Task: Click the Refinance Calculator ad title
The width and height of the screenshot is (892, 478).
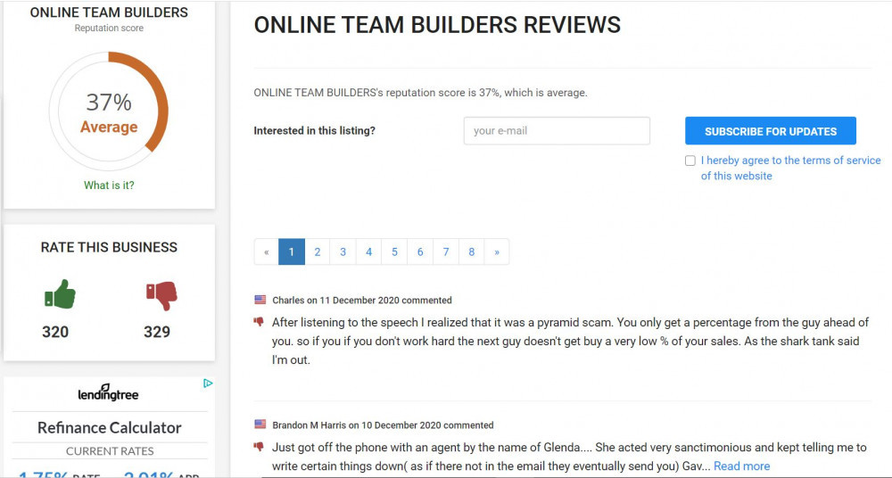Action: click(x=109, y=428)
